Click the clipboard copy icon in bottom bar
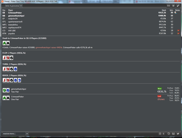182x138 pixels. point(160,134)
